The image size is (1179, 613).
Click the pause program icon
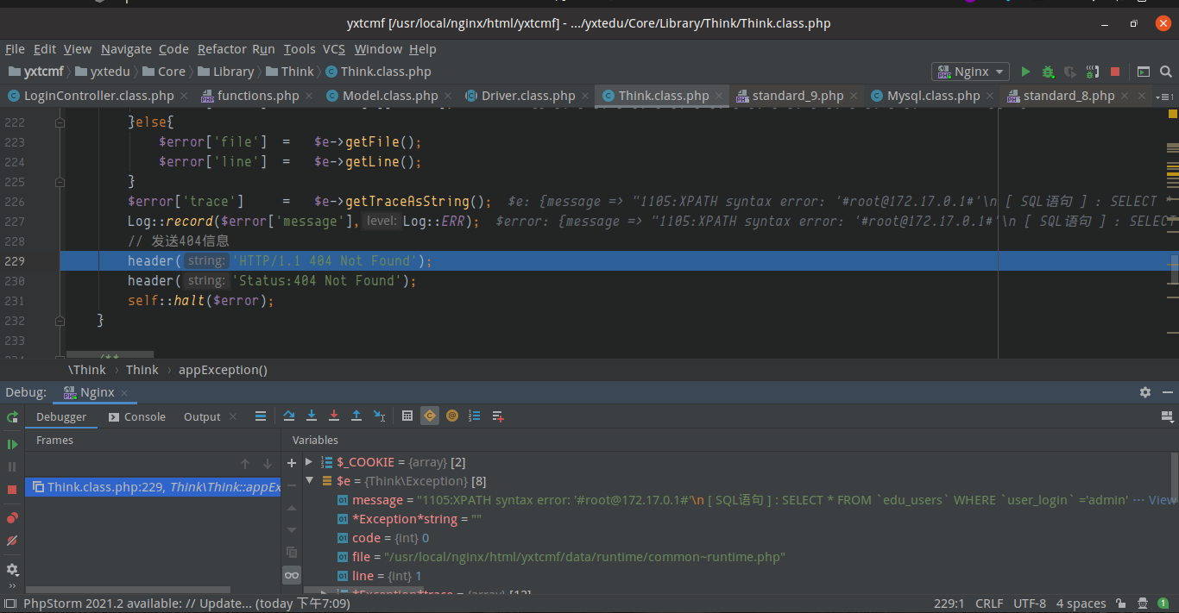point(12,466)
